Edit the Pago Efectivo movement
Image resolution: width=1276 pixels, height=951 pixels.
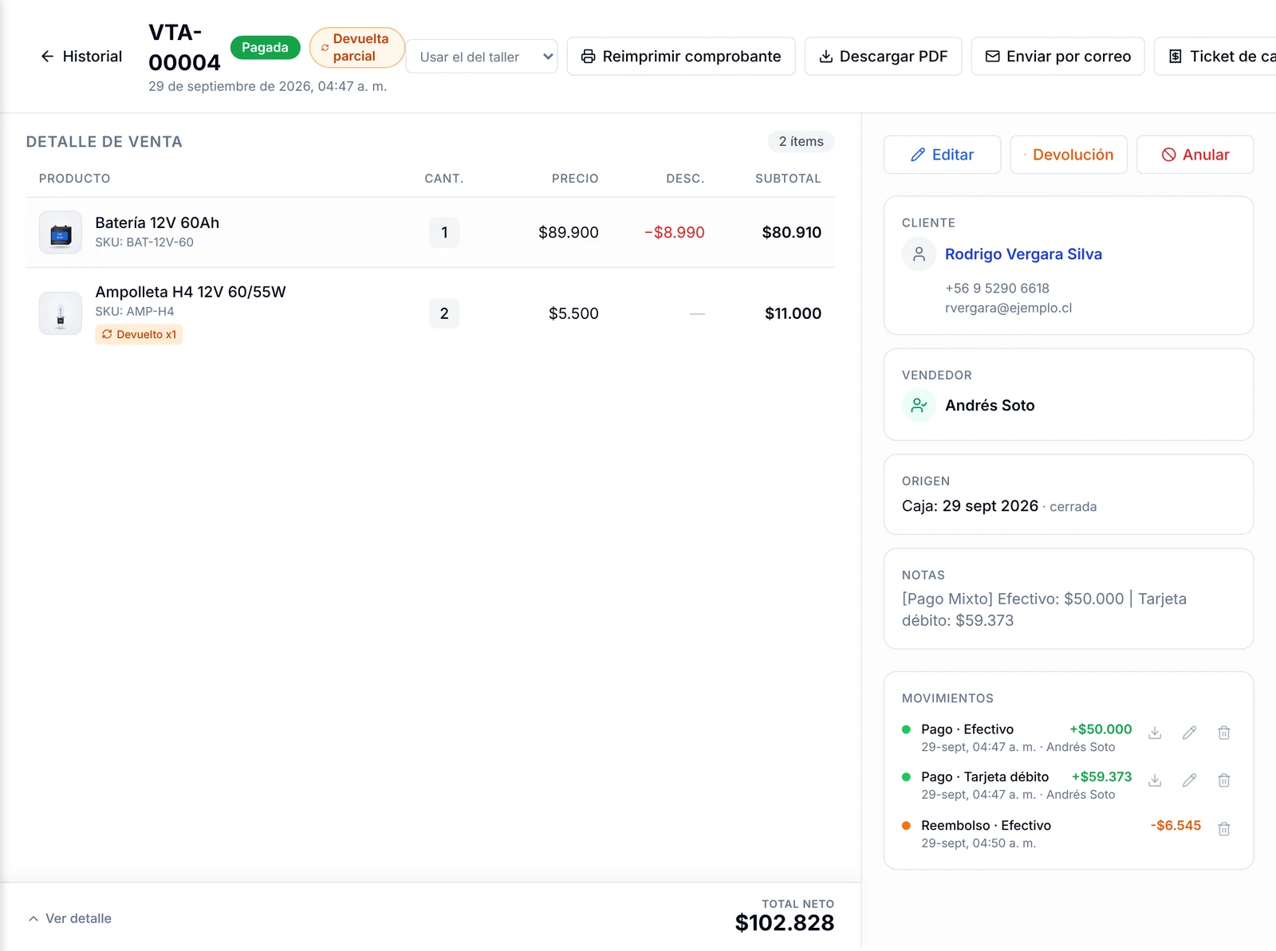pyautogui.click(x=1189, y=733)
